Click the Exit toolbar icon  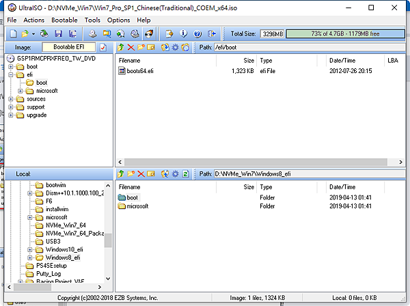212,33
